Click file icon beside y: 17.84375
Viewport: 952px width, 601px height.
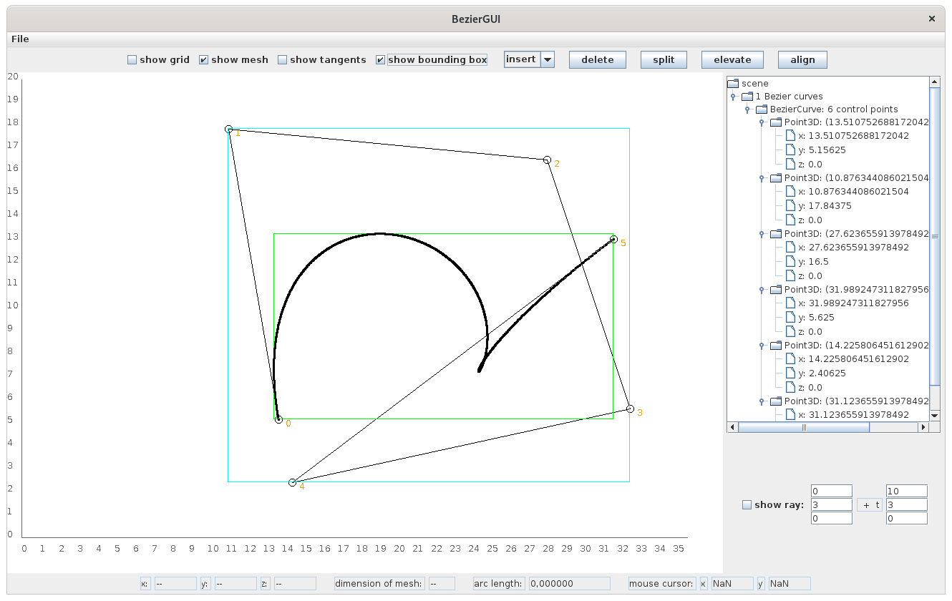(x=790, y=206)
